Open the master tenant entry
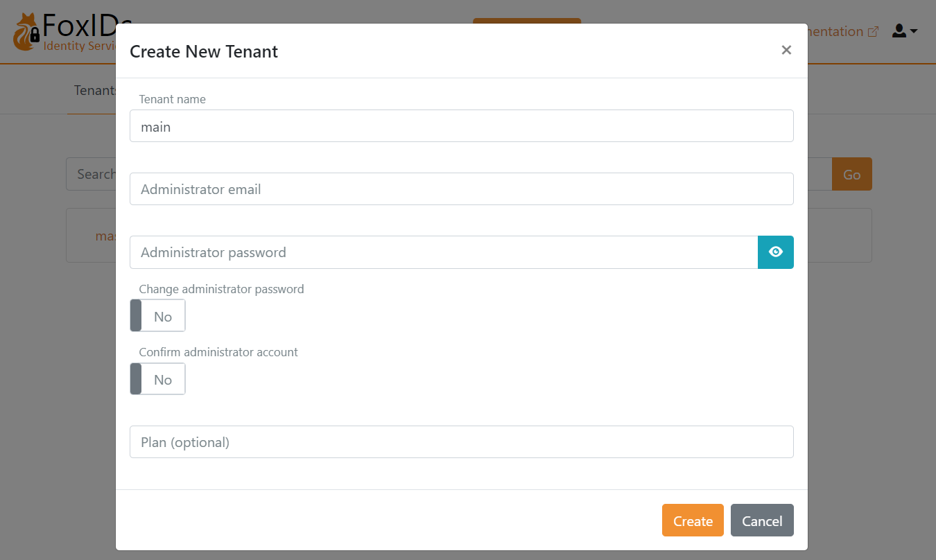This screenshot has height=560, width=936. pyautogui.click(x=105, y=236)
